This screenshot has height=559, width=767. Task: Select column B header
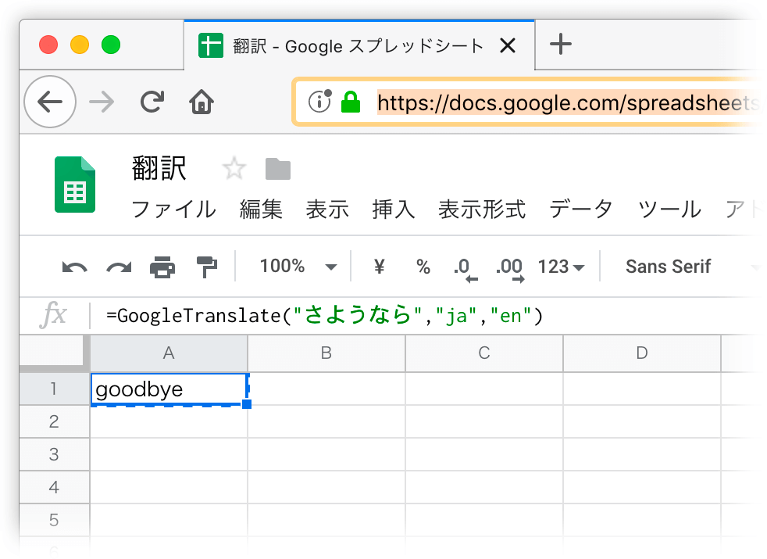coord(326,353)
